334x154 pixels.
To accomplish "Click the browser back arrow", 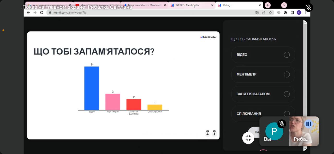I will coord(28,13).
